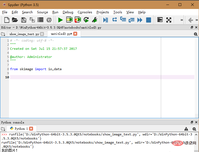Close the Python console pane

(x=196, y=122)
